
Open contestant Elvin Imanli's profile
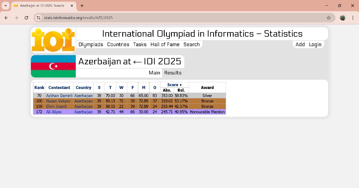(x=56, y=107)
